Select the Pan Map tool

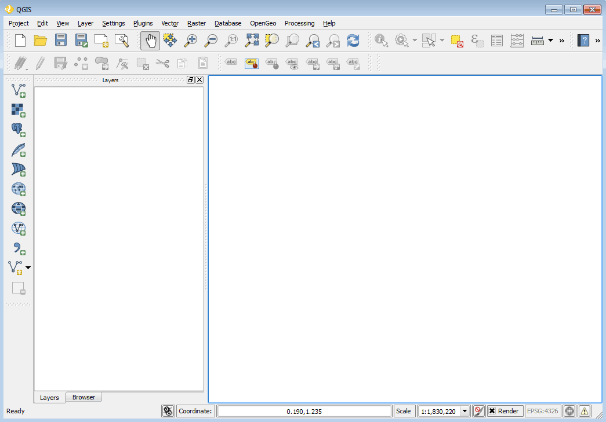[150, 41]
